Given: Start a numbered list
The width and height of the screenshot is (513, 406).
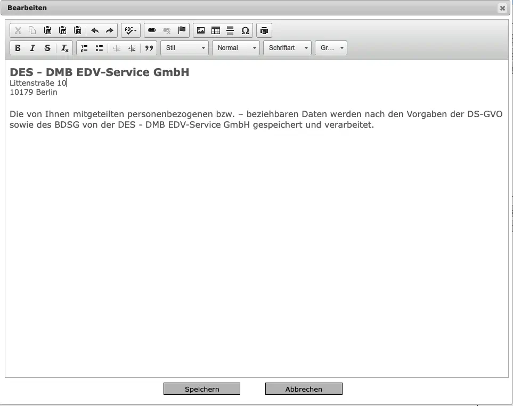Looking at the screenshot, I should tap(84, 48).
